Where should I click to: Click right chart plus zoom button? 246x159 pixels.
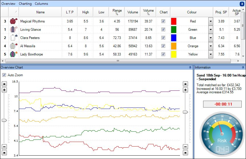coord(185,90)
